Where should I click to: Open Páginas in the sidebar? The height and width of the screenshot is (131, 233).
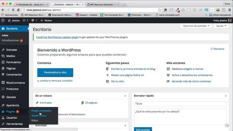(x=15, y=68)
